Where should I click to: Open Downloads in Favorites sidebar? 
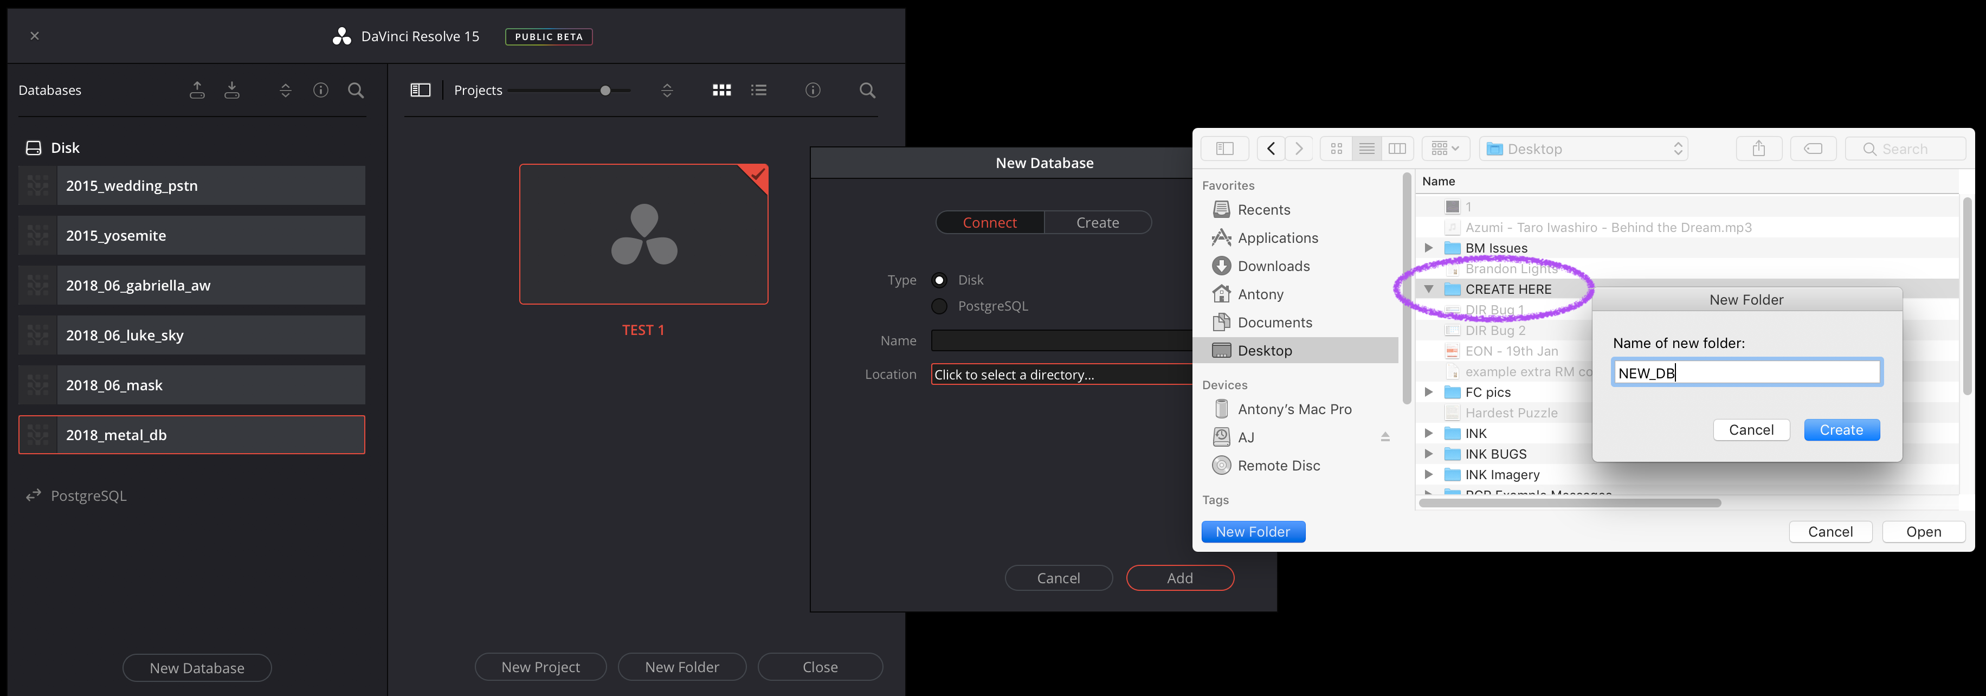tap(1261, 266)
